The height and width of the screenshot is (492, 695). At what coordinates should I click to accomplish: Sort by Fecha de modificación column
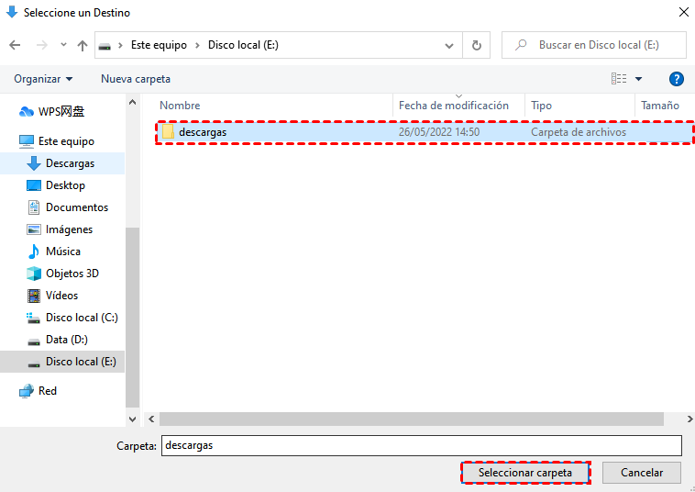pyautogui.click(x=454, y=106)
